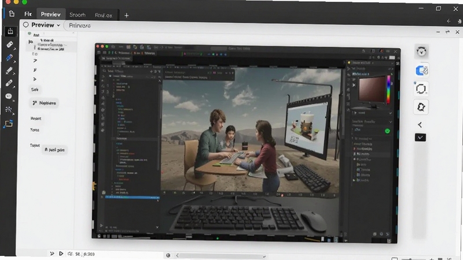Select the bandage-shaped tool in left toolbar

point(9,83)
